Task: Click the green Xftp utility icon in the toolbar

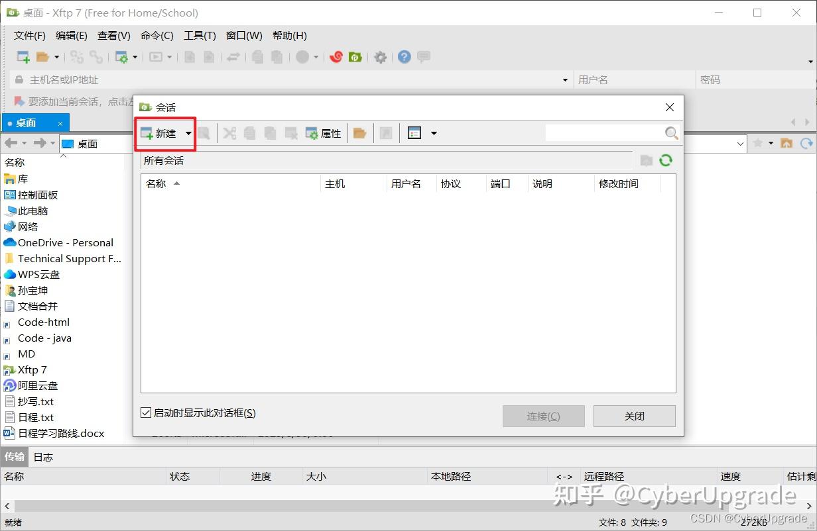Action: point(355,57)
